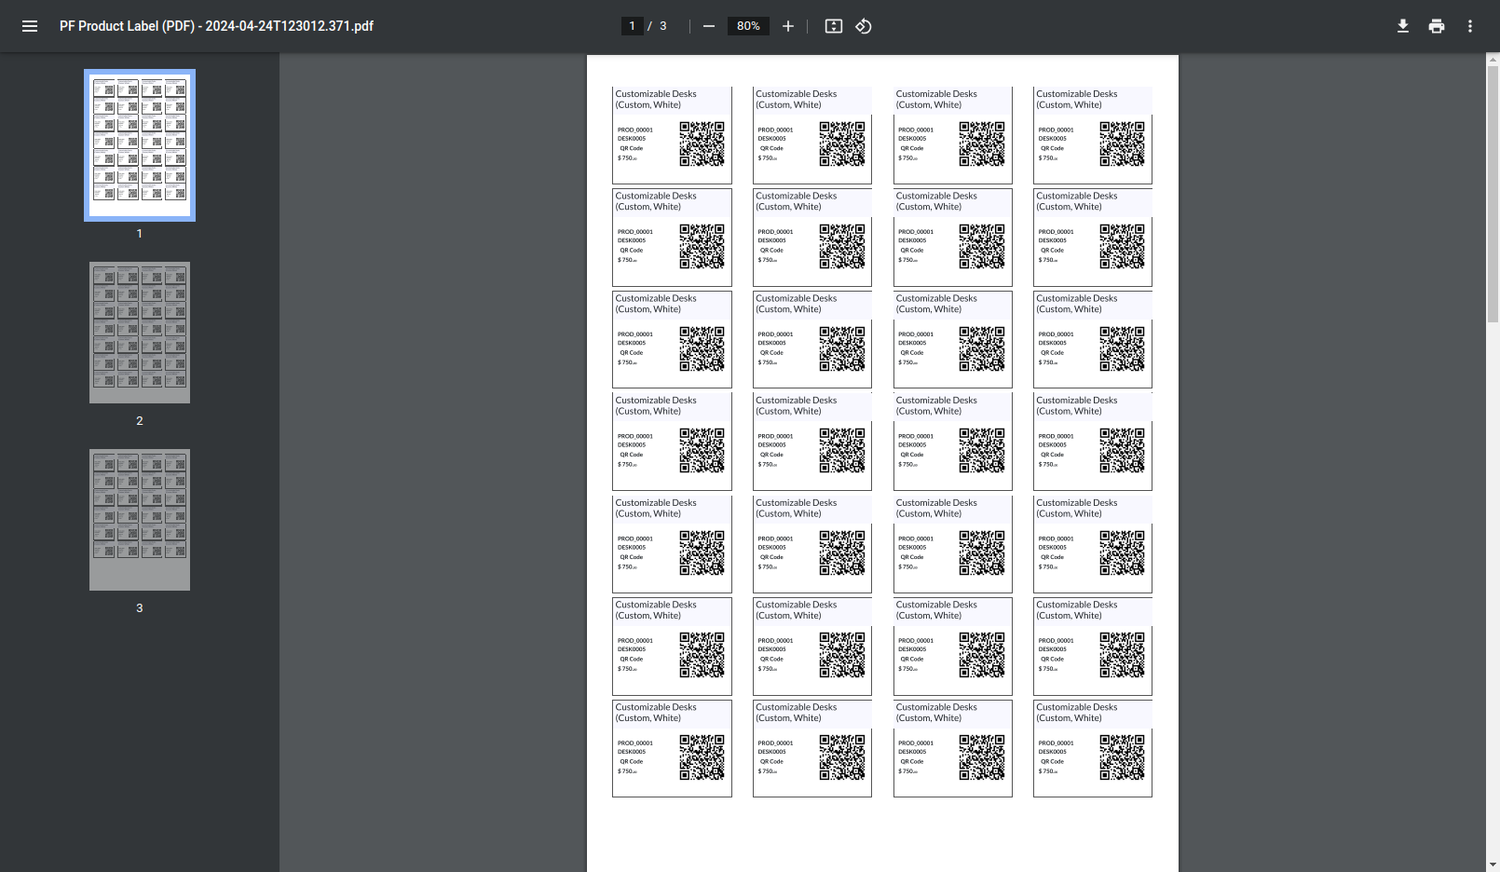This screenshot has width=1500, height=872.
Task: Toggle fit-to-page mode
Action: point(832,26)
